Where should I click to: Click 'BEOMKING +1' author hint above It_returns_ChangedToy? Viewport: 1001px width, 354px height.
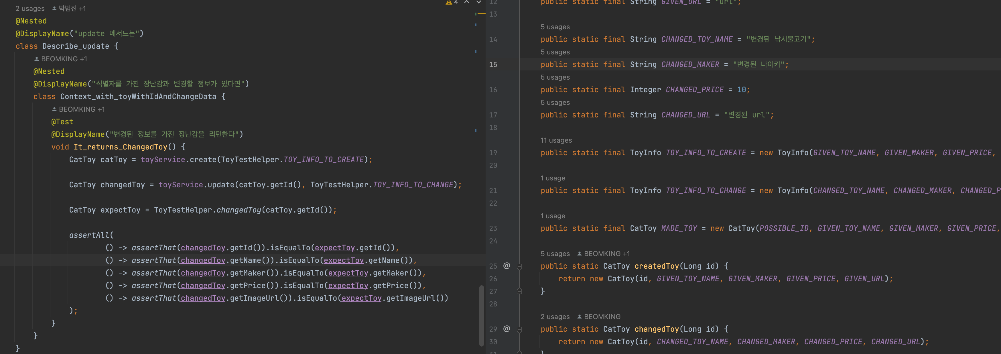coord(82,110)
